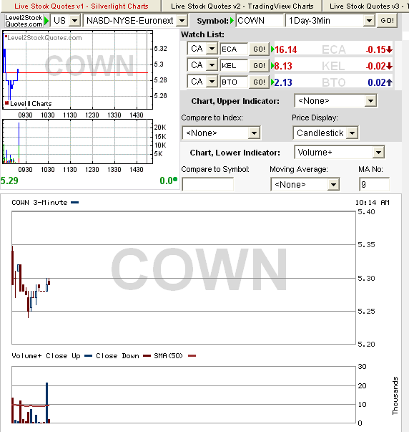Switch to Live Stock Quotes v1 Silverlight tab
The image size is (409, 432).
coord(82,6)
